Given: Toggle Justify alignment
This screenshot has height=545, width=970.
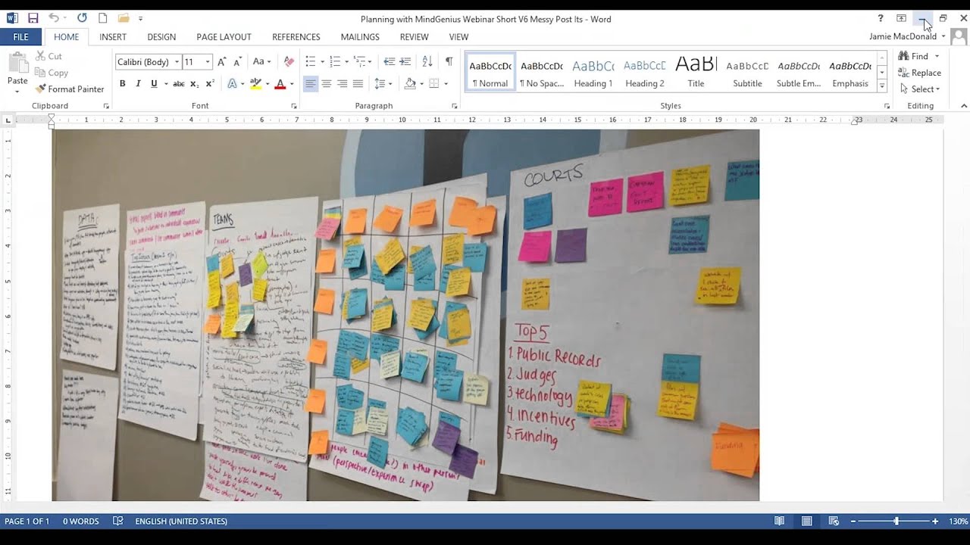Looking at the screenshot, I should point(358,84).
